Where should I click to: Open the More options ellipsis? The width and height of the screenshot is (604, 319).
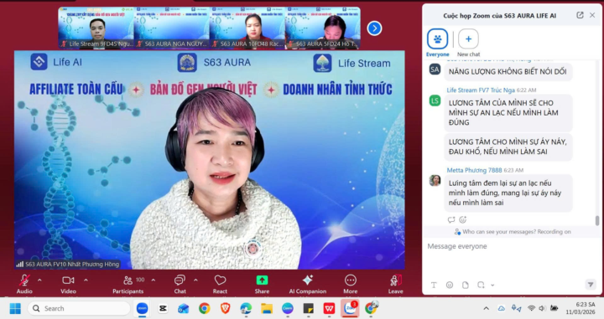pos(350,280)
